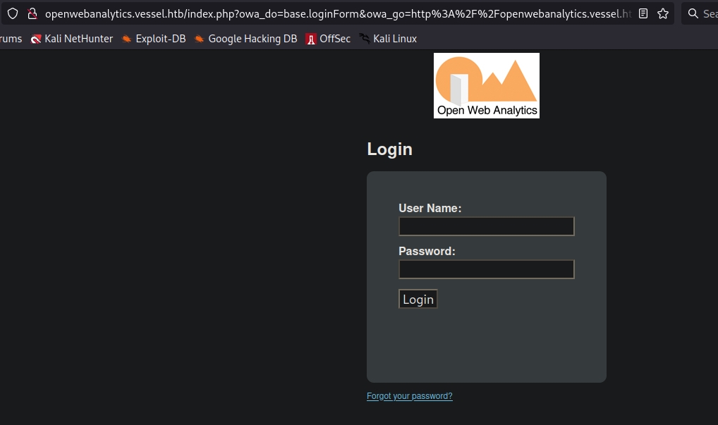718x425 pixels.
Task: Go to Google Hacking DB bookmark
Action: point(245,39)
